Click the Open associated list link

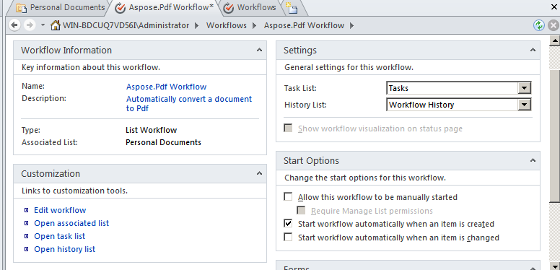tap(71, 223)
